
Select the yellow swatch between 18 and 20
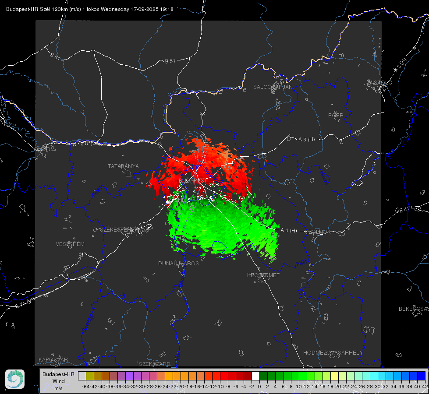click(335, 376)
